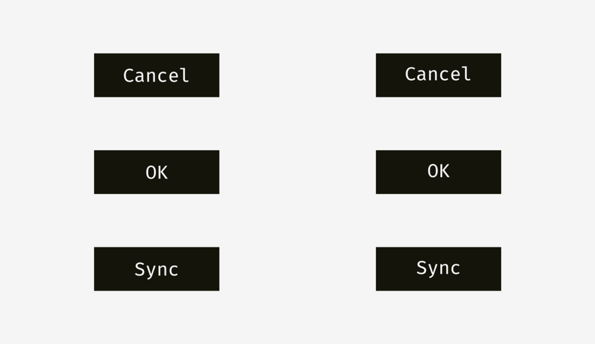595x344 pixels.
Task: Click the Sync button in the right column
Action: coord(438,269)
